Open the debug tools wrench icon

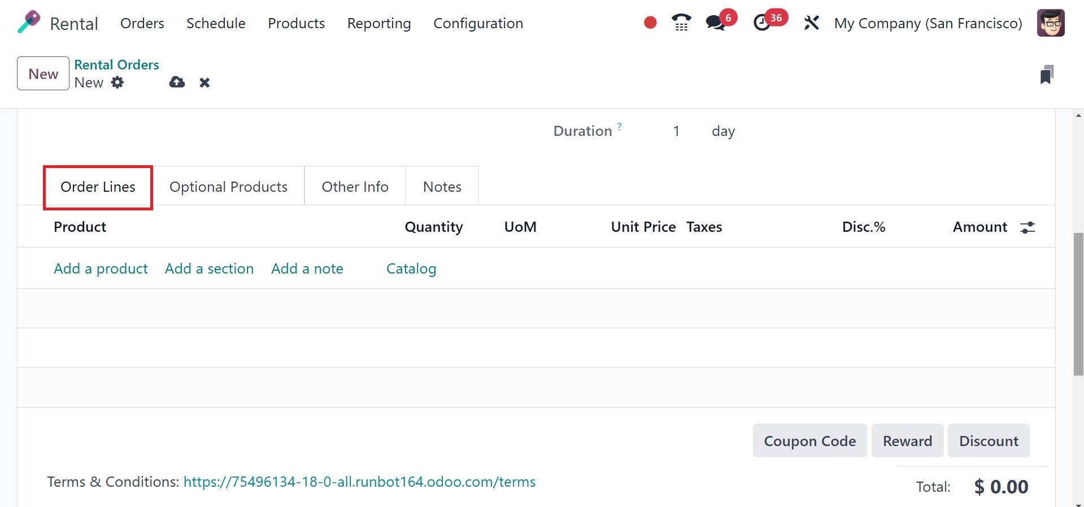[811, 23]
